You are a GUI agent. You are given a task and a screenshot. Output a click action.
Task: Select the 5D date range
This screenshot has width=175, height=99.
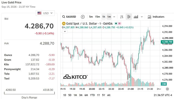(70, 95)
